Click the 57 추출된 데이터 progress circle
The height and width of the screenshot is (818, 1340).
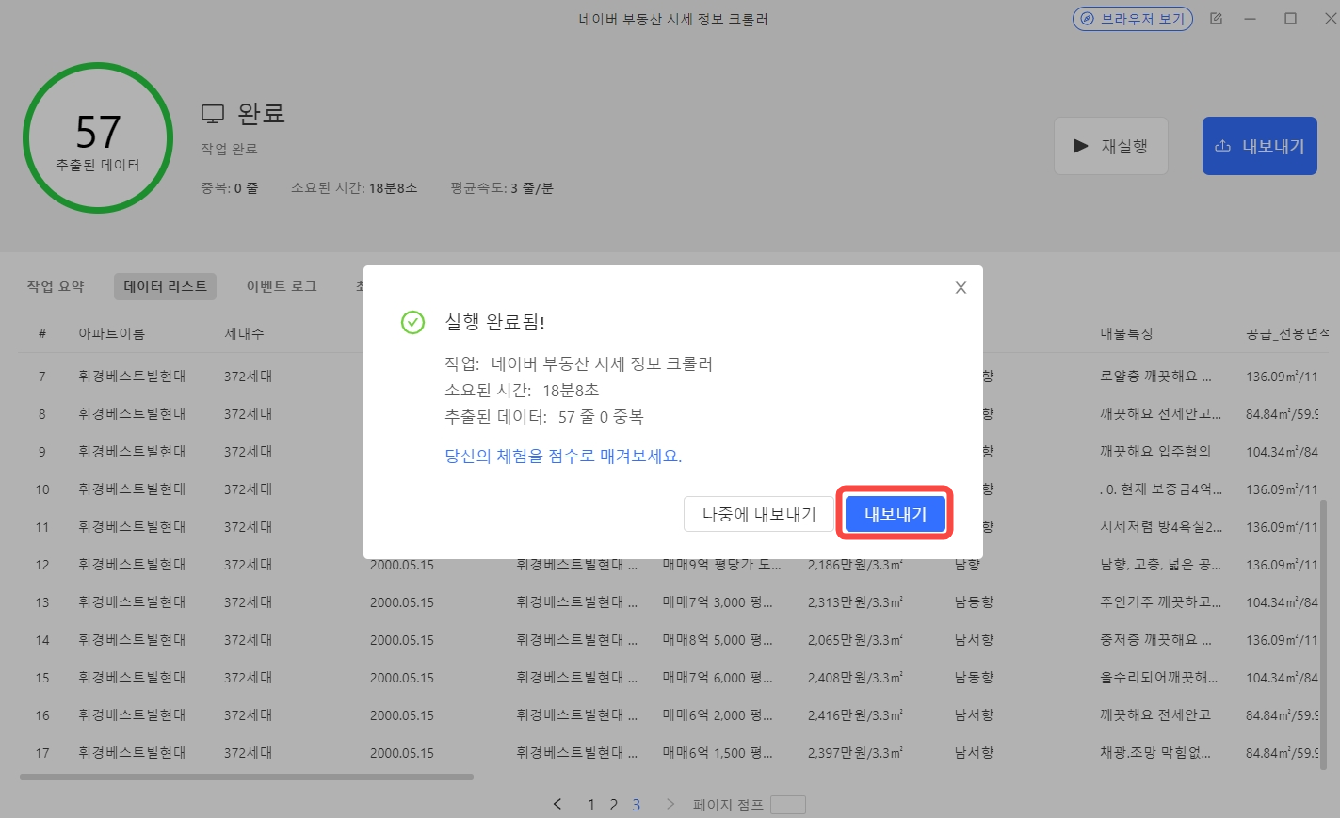[98, 138]
